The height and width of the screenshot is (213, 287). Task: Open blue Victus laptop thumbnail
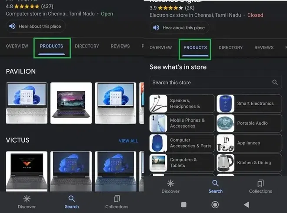[116, 171]
